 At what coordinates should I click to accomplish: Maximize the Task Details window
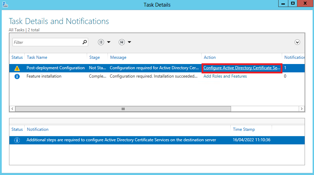293,3
